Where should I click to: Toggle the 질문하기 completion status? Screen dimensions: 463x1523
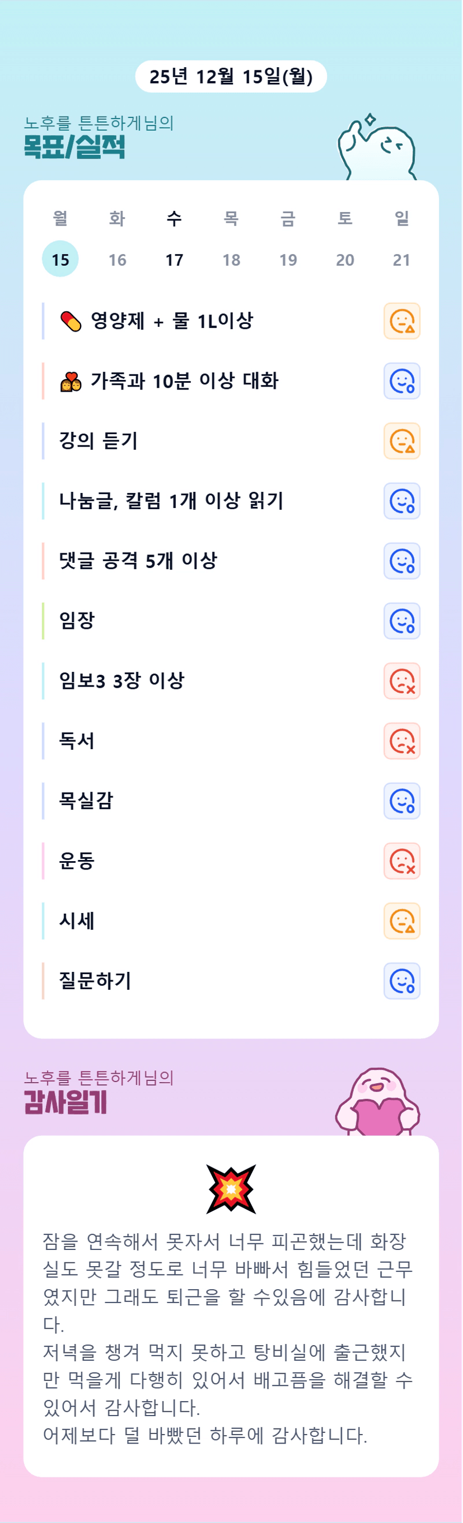point(401,981)
